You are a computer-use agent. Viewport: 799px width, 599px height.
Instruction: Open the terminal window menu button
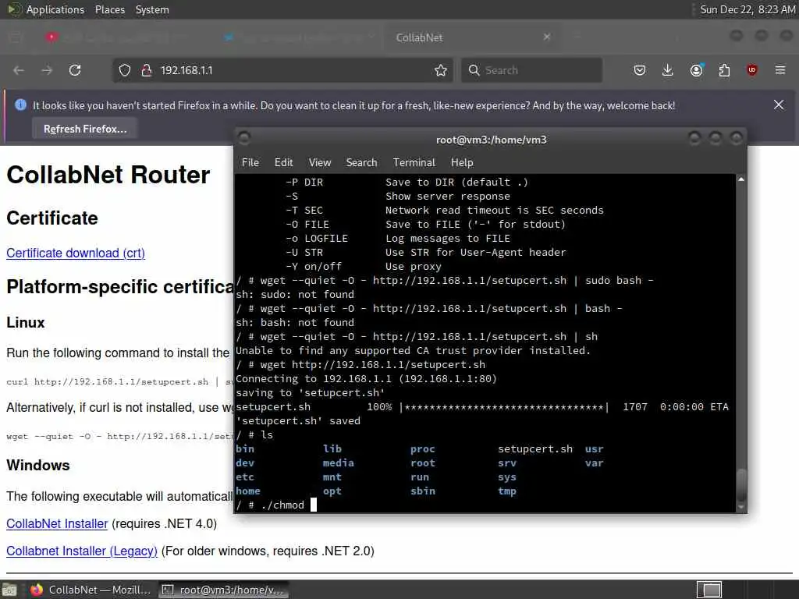pyautogui.click(x=244, y=137)
